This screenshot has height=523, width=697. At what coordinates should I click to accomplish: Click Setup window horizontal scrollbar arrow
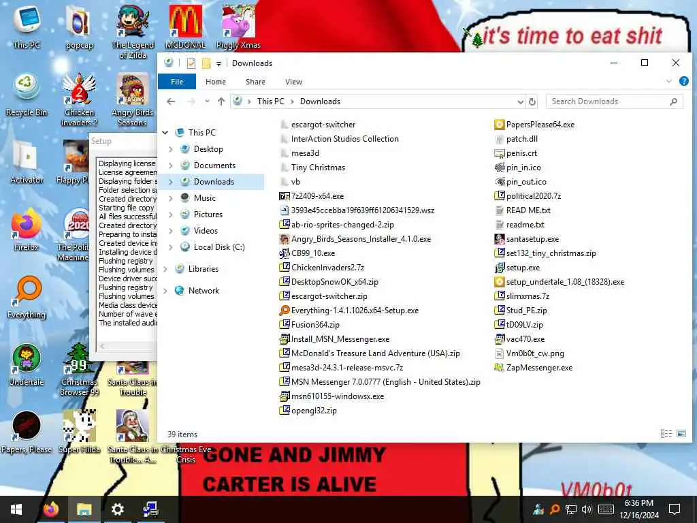102,346
